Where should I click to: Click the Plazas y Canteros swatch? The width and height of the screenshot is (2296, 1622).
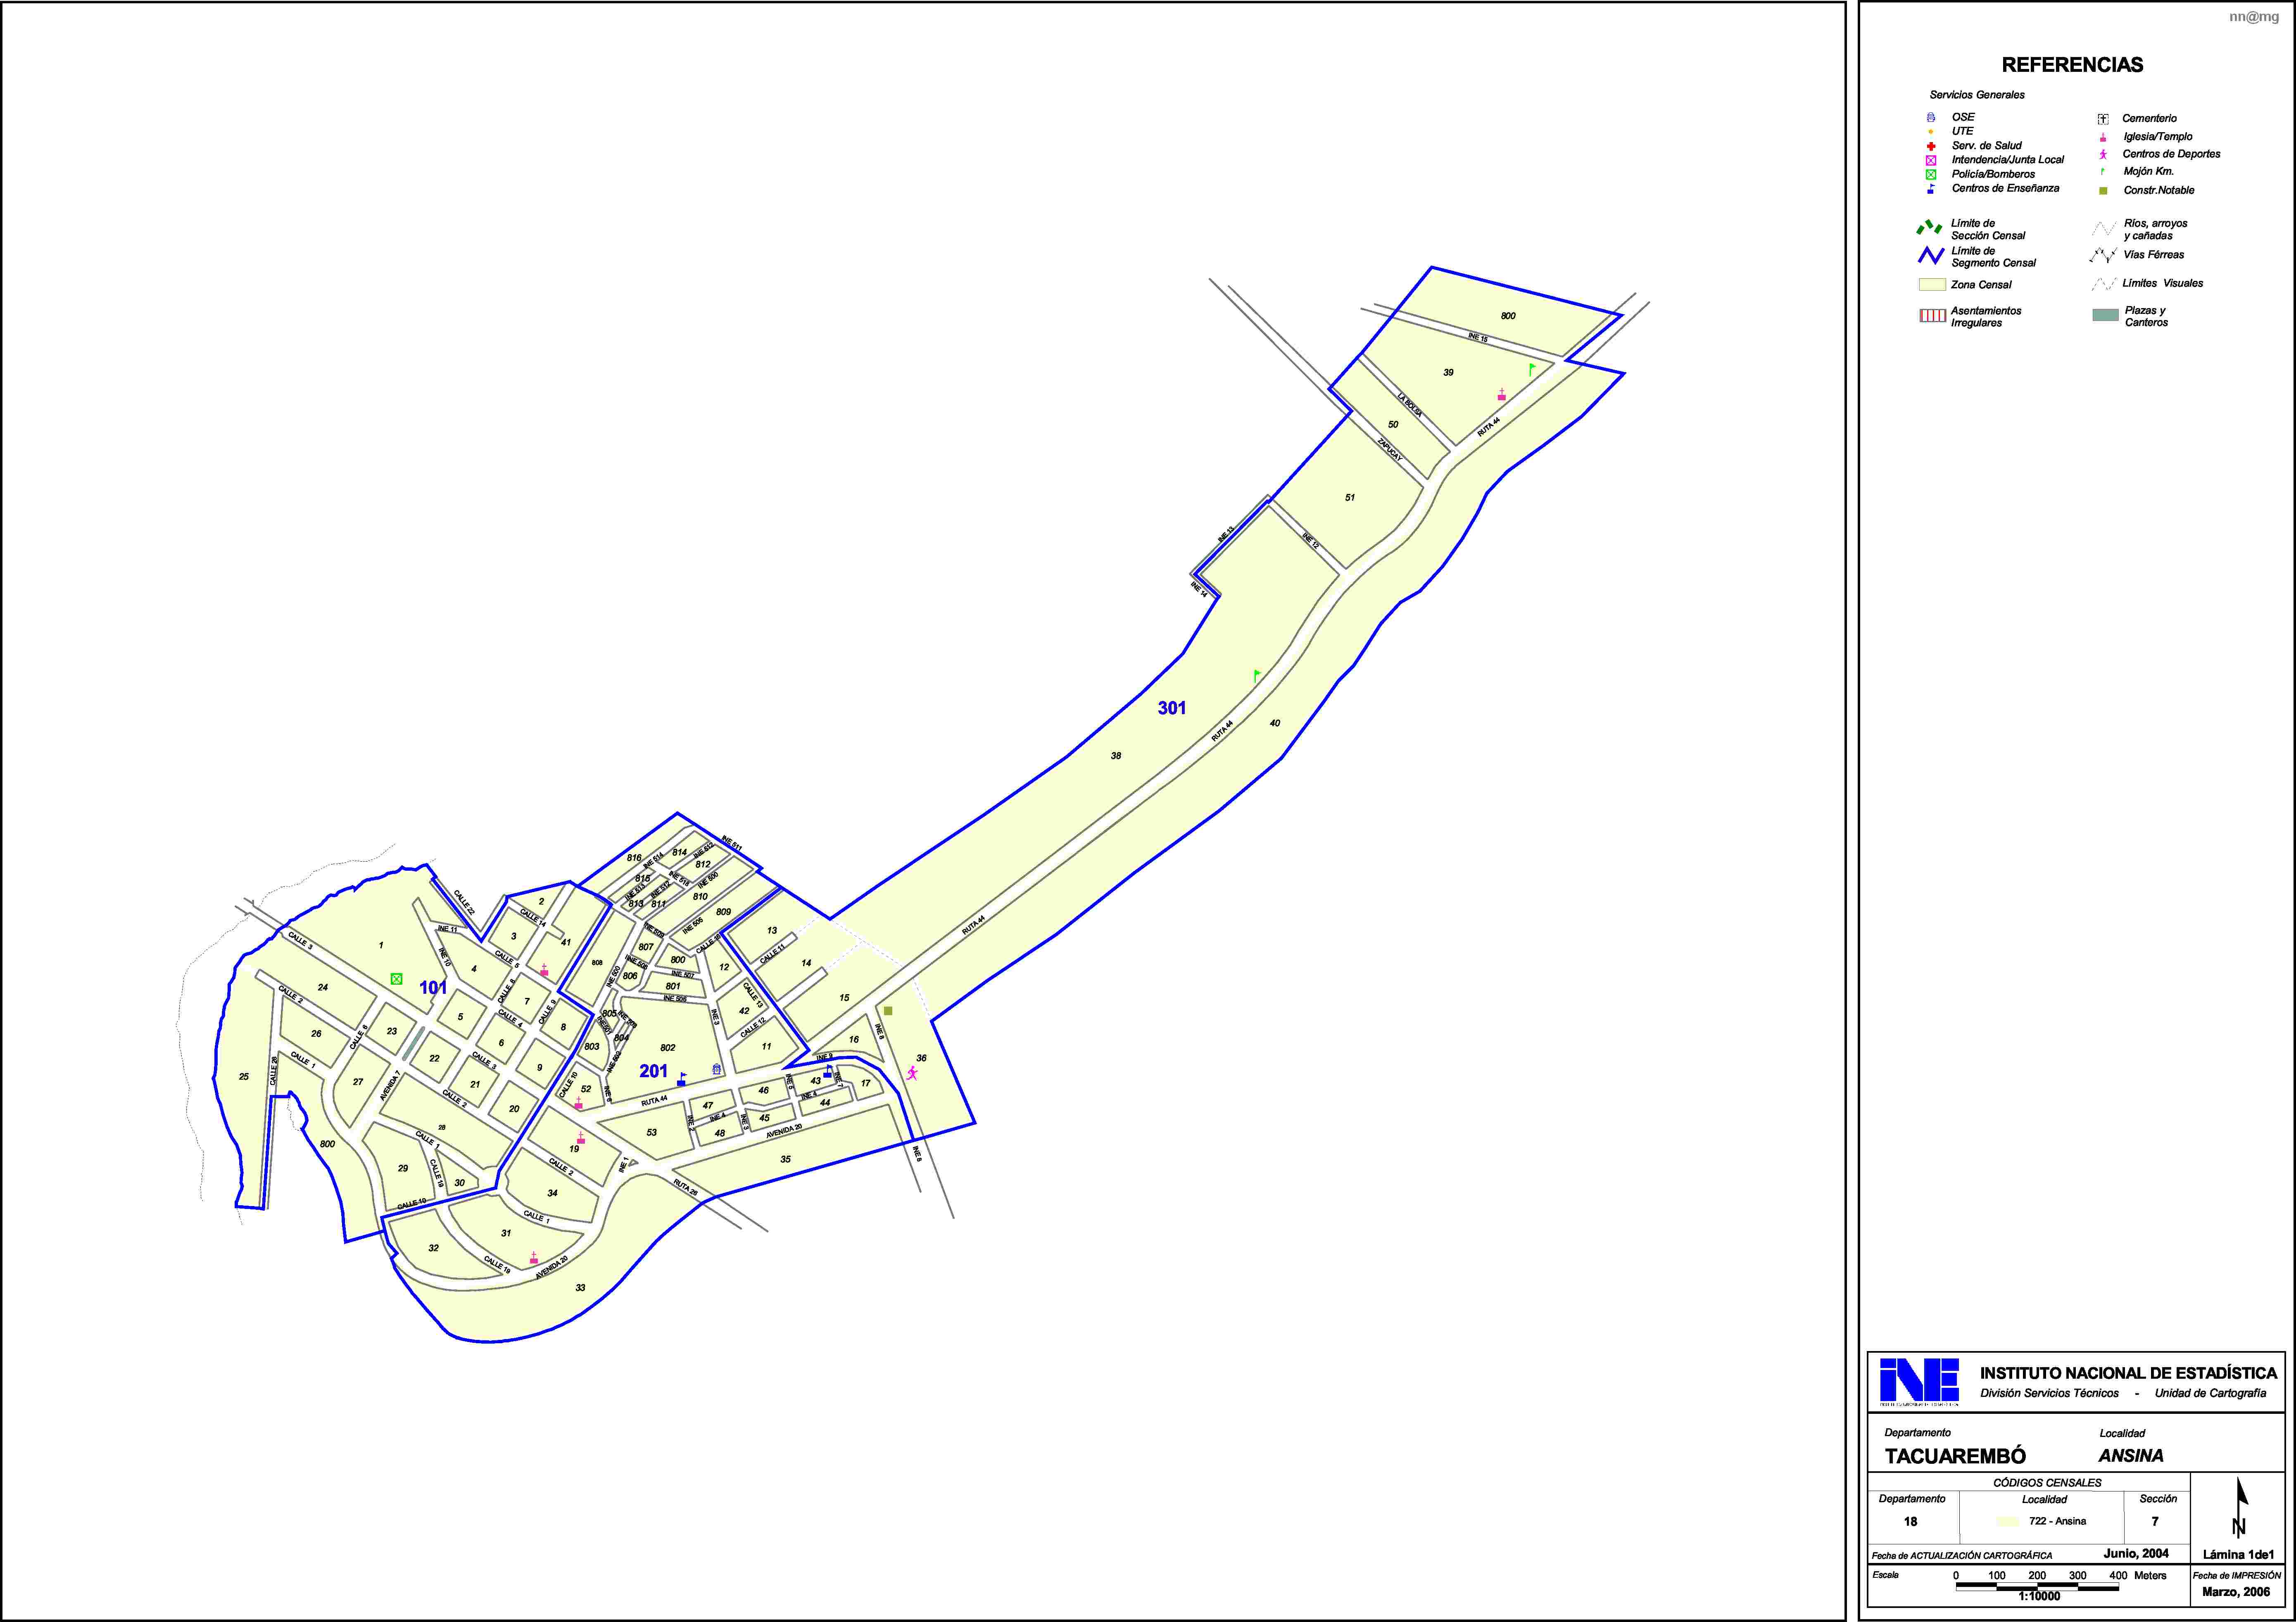2105,315
